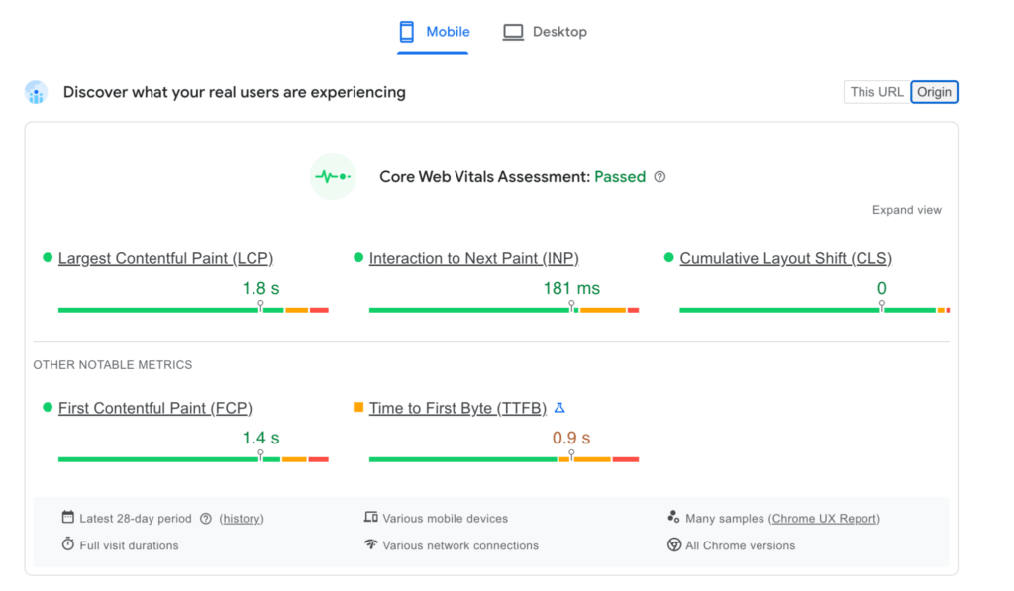Click the experimental flask icon beside TTFB

click(x=560, y=407)
